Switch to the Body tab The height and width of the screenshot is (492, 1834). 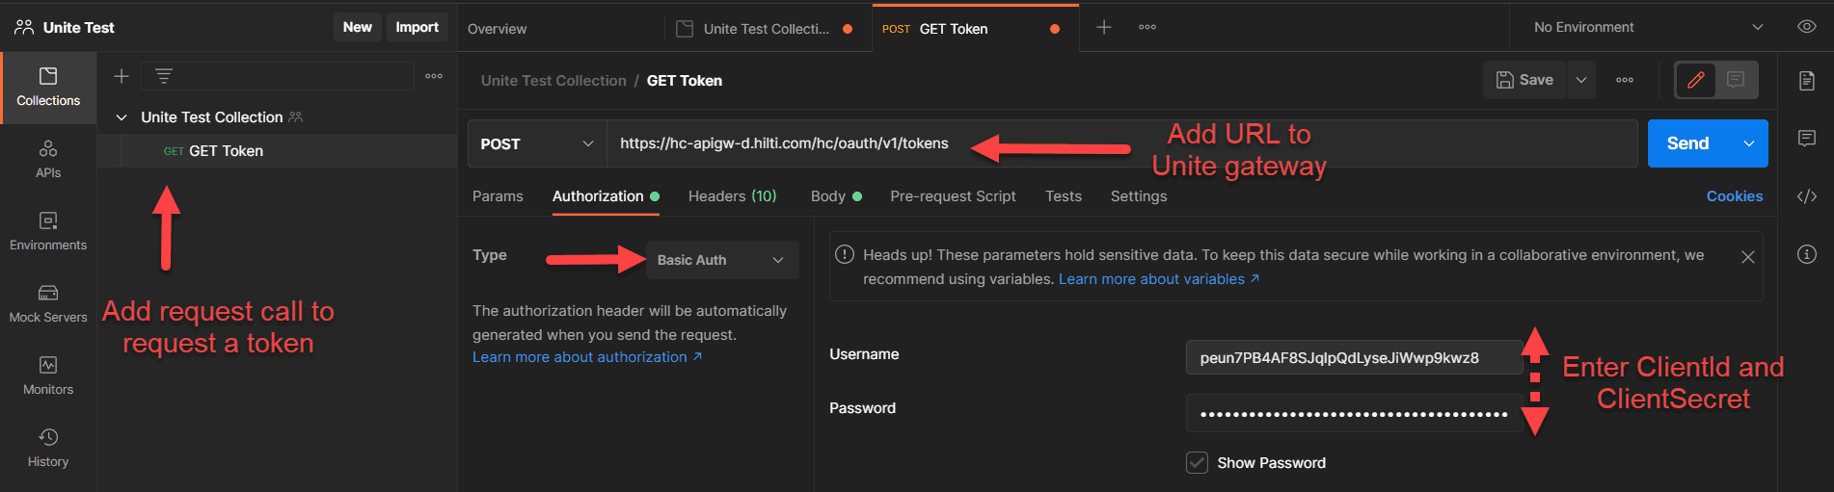[836, 196]
